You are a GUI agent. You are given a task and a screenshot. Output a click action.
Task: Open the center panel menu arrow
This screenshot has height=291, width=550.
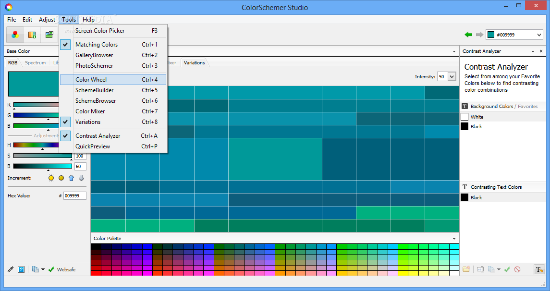(454, 51)
